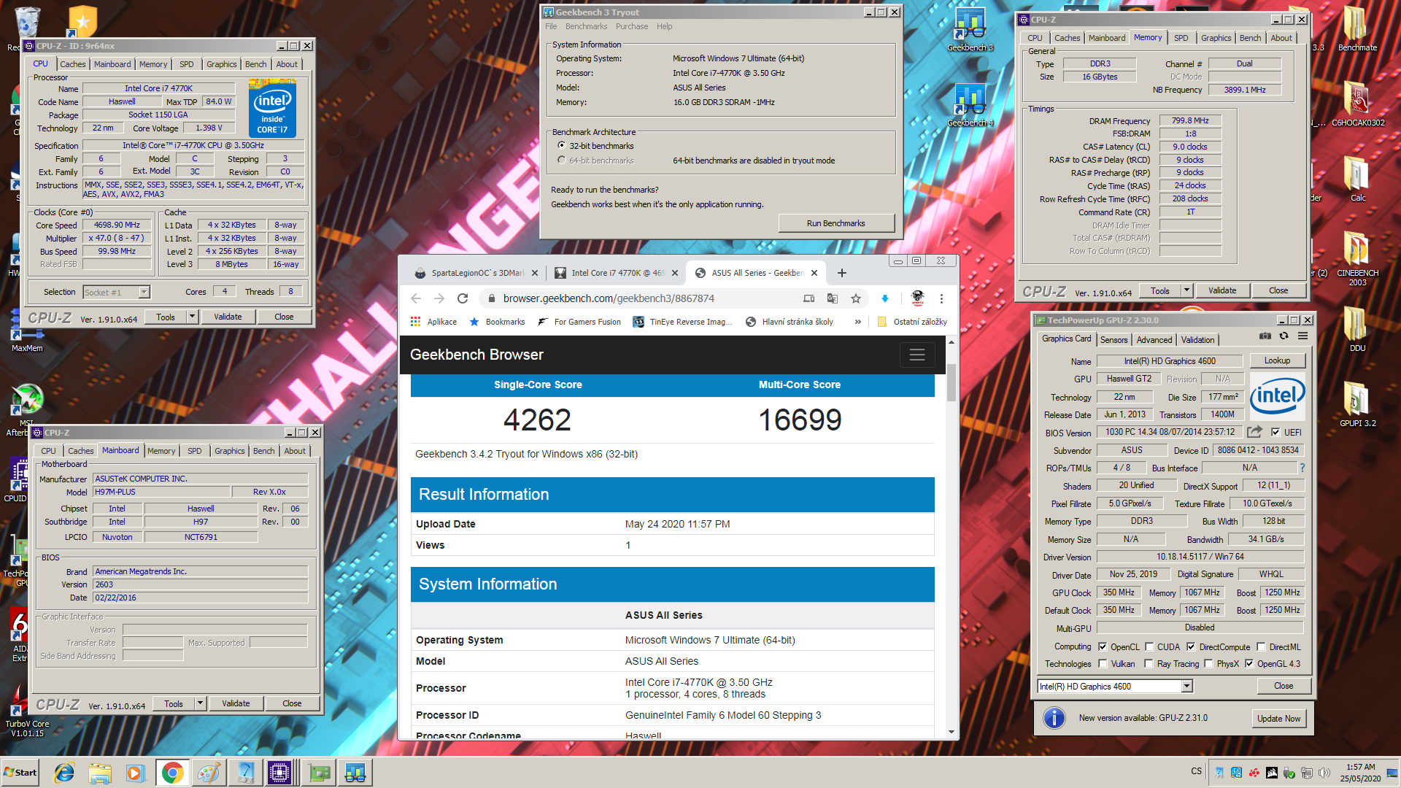Open the Geekbench 4 desktop shortcut
1401x788 pixels.
[x=970, y=104]
